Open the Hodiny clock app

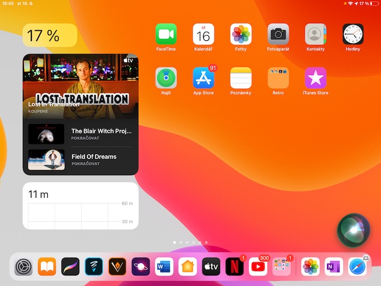(353, 34)
